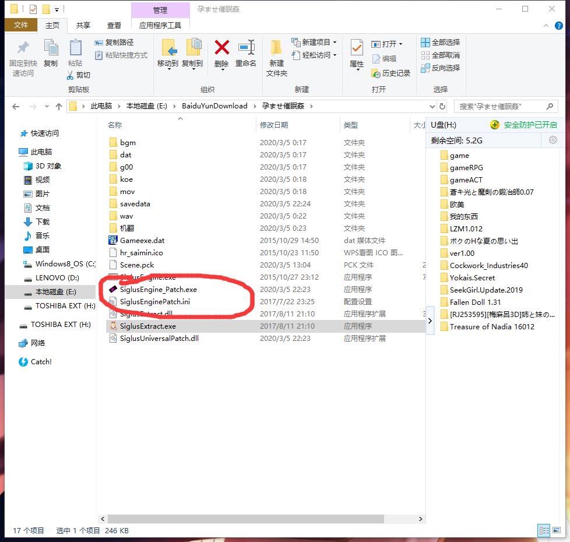Click refresh button beside address bar
This screenshot has width=570, height=542.
(x=442, y=106)
